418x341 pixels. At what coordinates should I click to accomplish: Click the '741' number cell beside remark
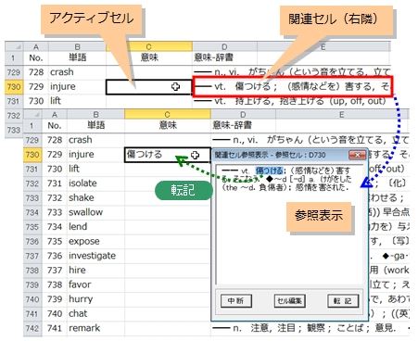[x=55, y=328]
